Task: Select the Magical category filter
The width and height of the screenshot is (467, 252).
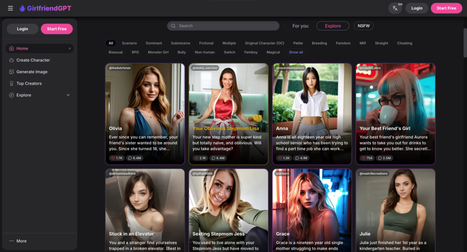Action: click(273, 52)
